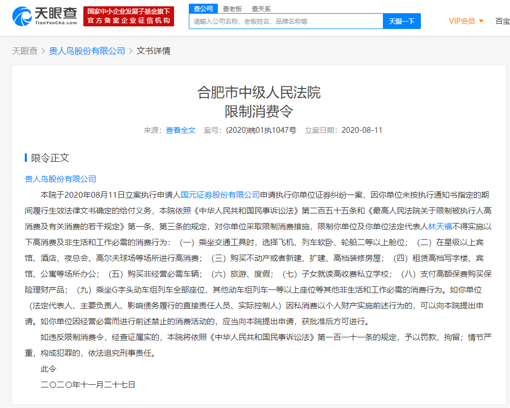Screen dimensions: 510x408
Task: Open the VIP会员 menu
Action: pyautogui.click(x=466, y=21)
